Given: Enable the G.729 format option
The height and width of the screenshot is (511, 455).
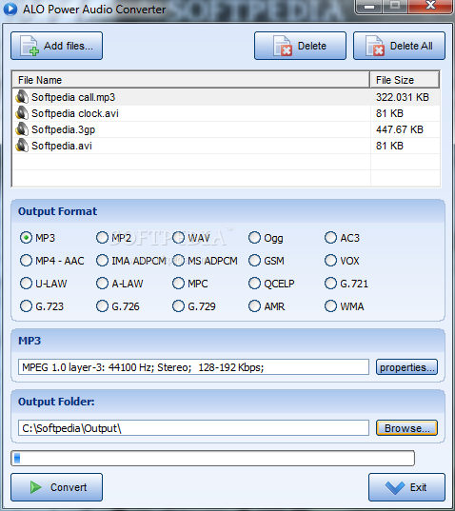Looking at the screenshot, I should (194, 306).
